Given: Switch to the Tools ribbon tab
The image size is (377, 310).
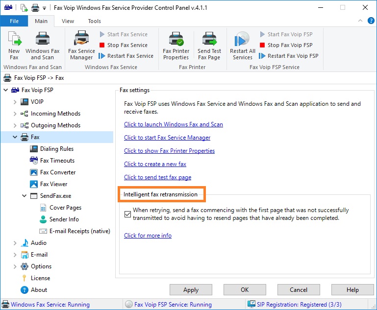Looking at the screenshot, I should [x=94, y=21].
